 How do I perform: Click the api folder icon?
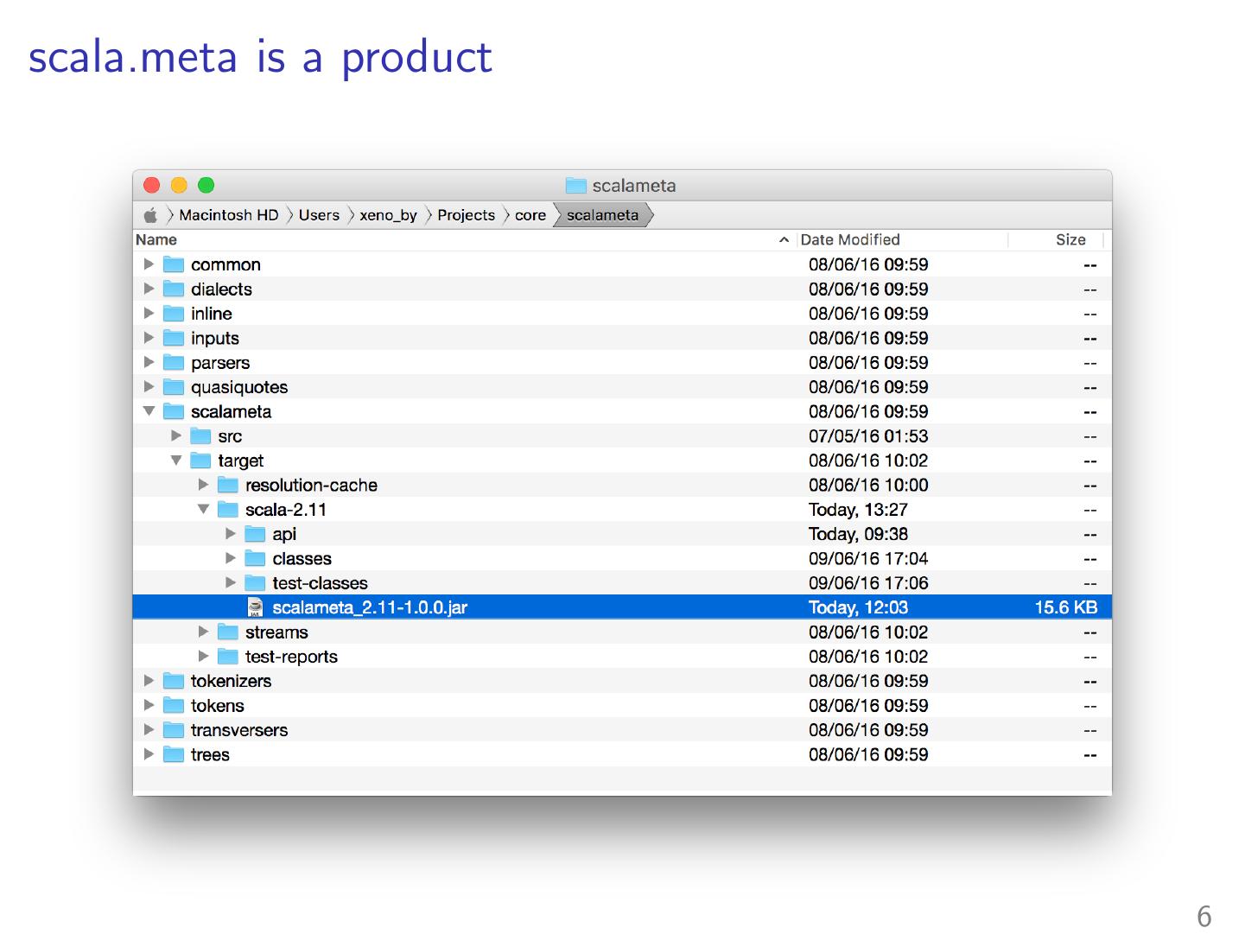[255, 534]
